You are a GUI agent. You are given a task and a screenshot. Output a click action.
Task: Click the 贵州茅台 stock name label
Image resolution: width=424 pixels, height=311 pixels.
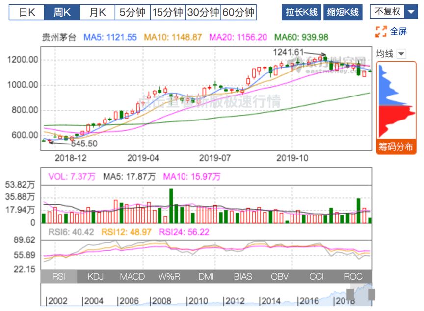[x=59, y=37]
